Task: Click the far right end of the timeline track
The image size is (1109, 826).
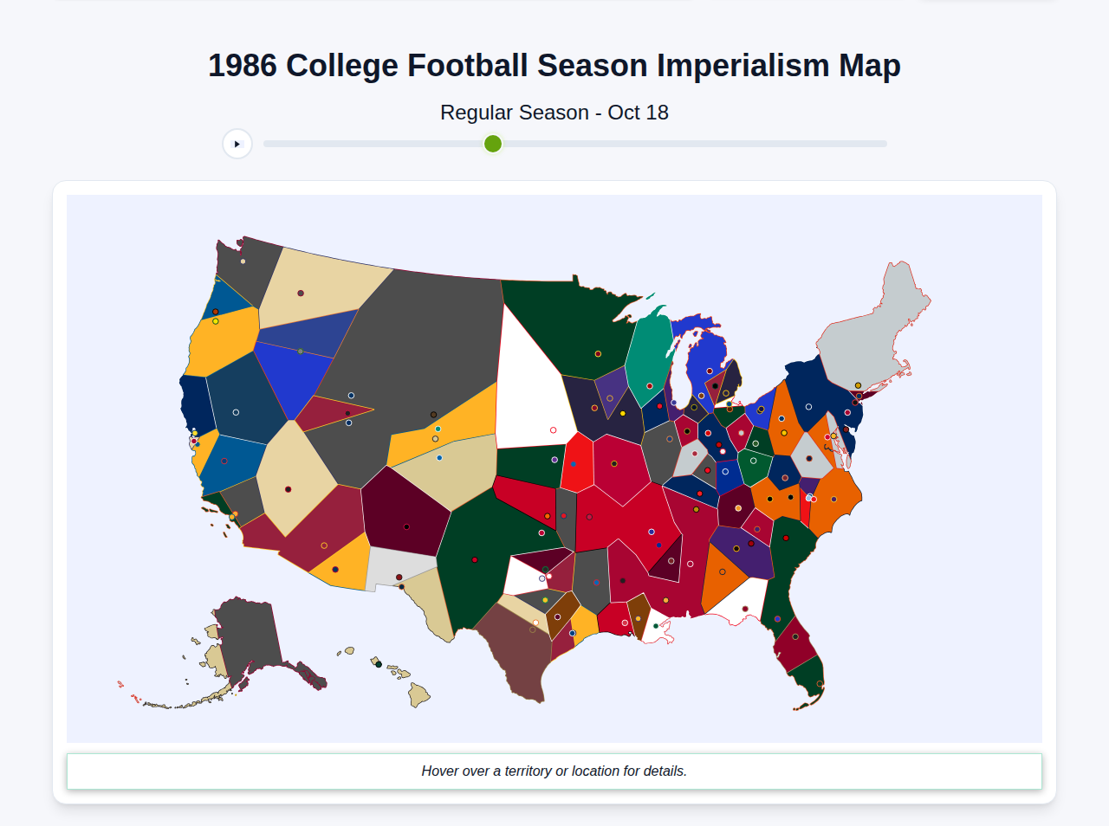Action: 884,143
